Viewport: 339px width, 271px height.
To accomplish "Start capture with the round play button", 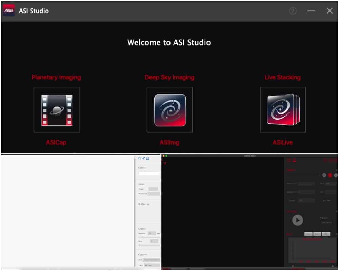I will (298, 220).
